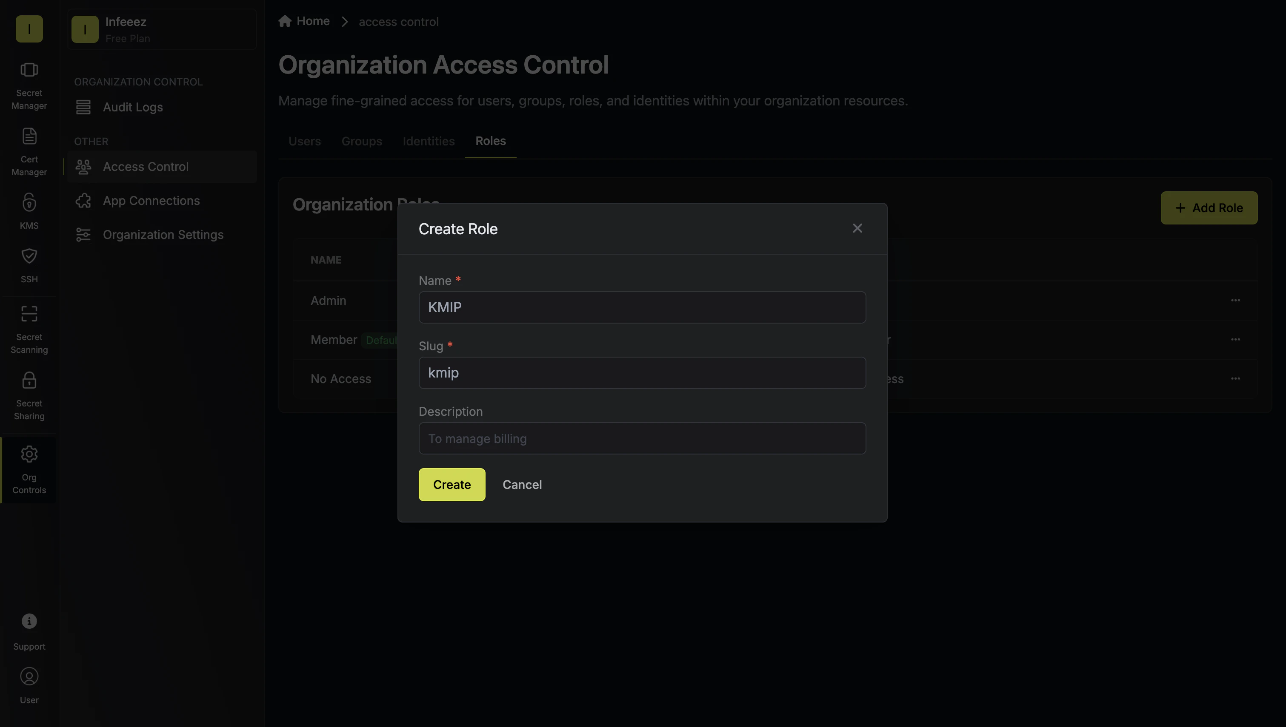Open the Infeeez organization switcher
This screenshot has width=1286, height=727.
pos(162,29)
